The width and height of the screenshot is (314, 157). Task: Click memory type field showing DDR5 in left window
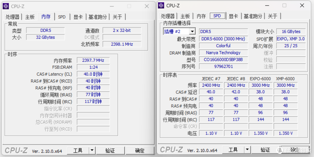(46, 30)
